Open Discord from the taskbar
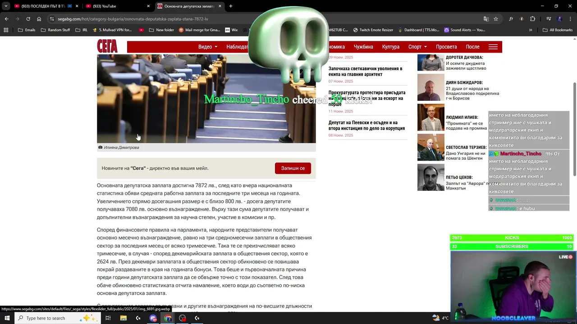The height and width of the screenshot is (324, 577). pos(153,318)
